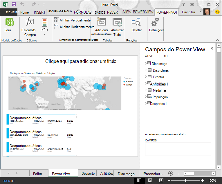Viewport: 222px width, 184px height.
Task: Click David Isa profile picture
Action: point(207,12)
